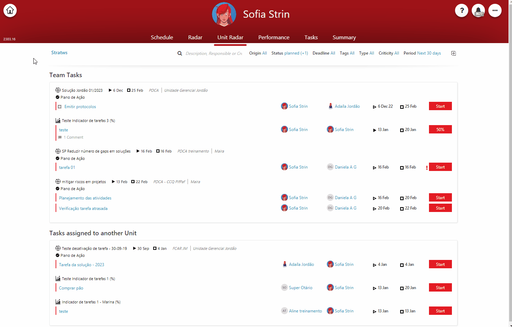Switch to the Performance tab

(274, 38)
